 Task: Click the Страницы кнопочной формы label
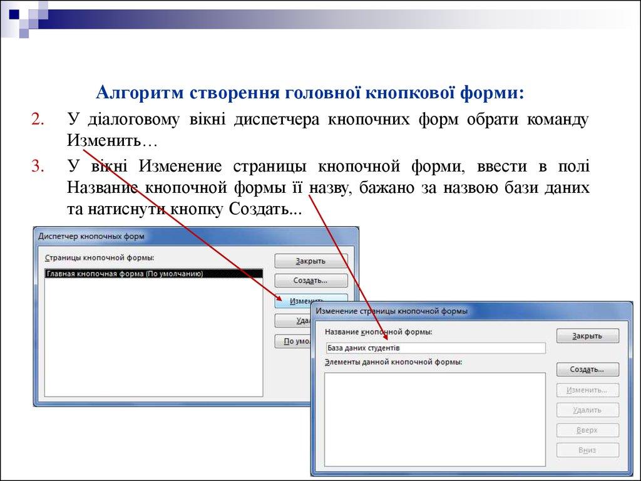point(99,257)
